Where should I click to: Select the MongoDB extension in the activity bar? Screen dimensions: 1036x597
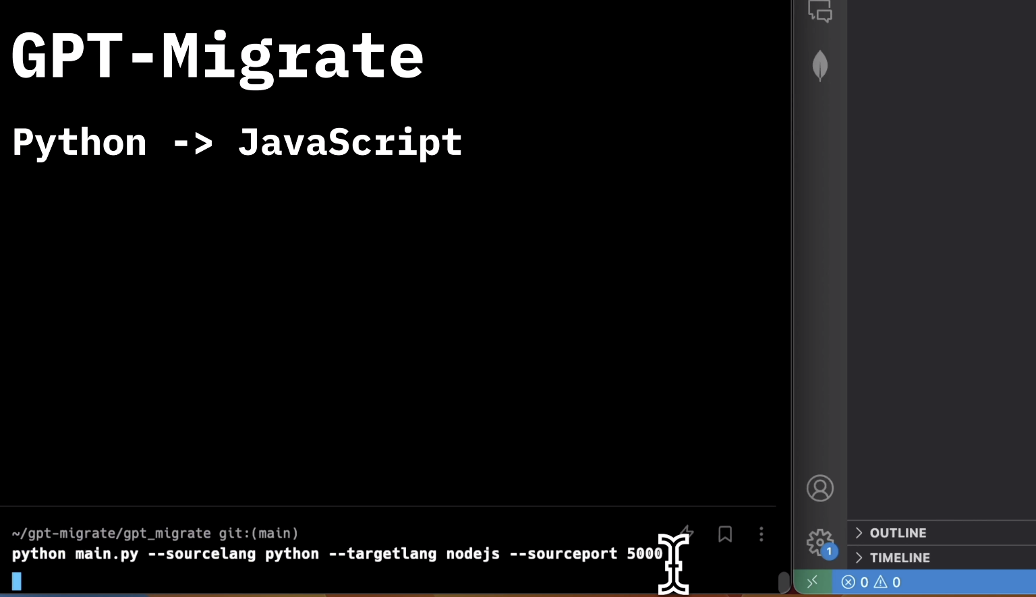click(819, 65)
